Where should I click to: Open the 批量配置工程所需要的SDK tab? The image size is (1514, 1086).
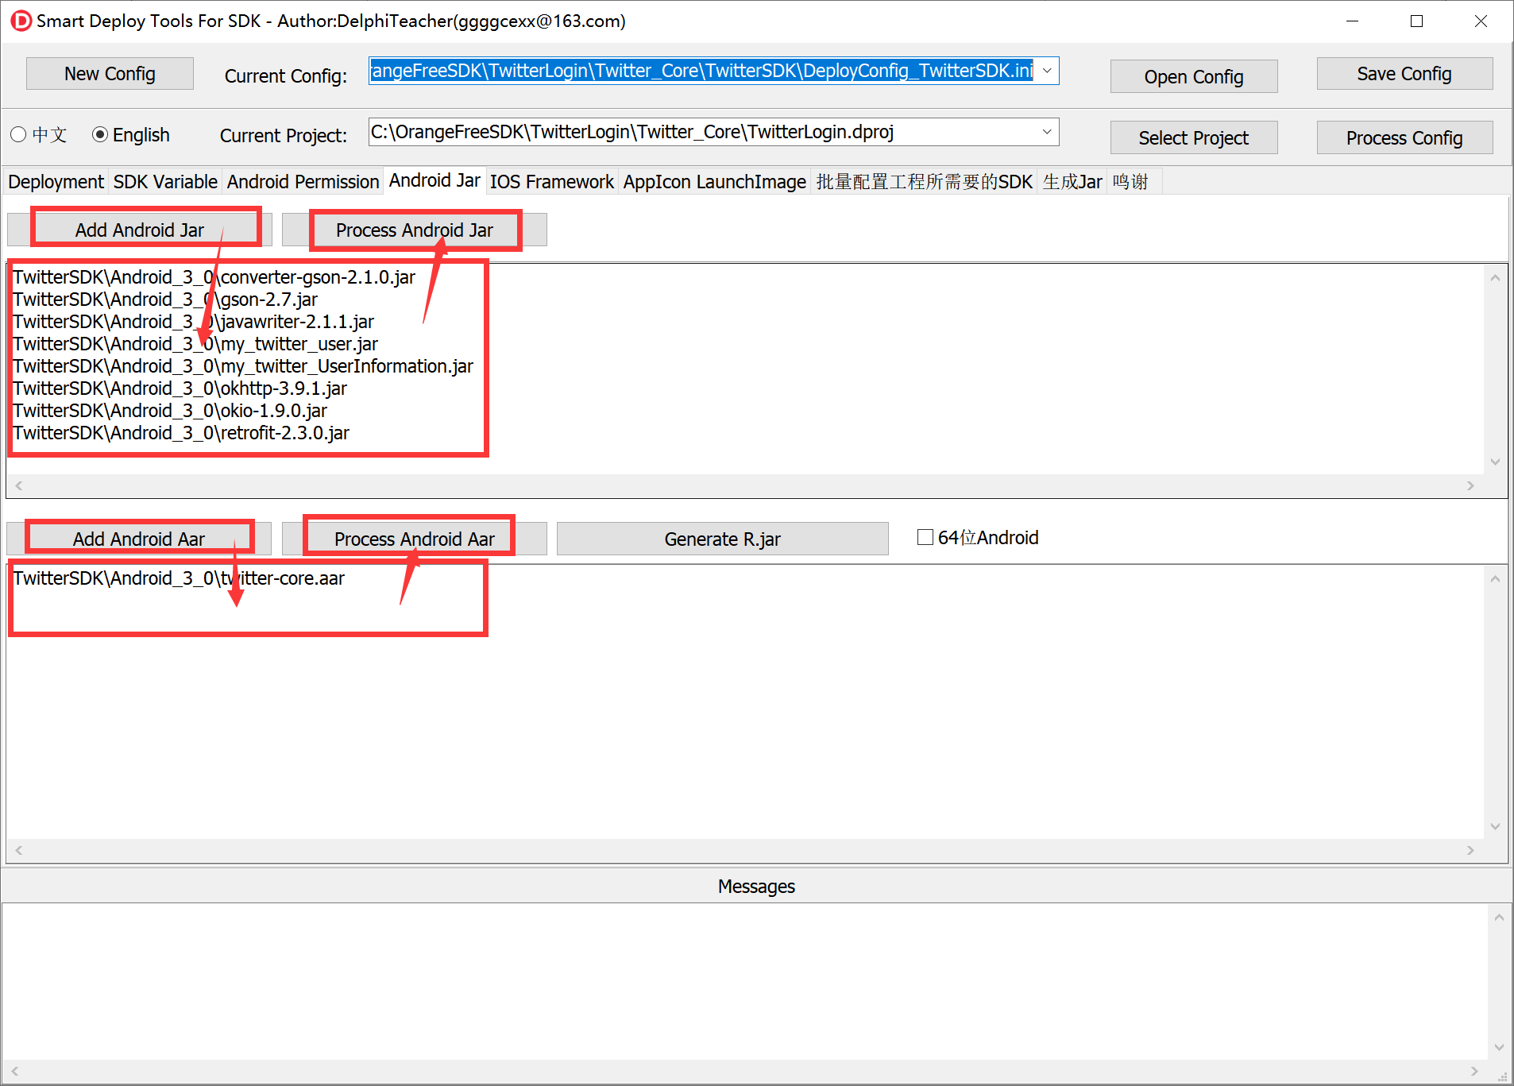(x=924, y=182)
